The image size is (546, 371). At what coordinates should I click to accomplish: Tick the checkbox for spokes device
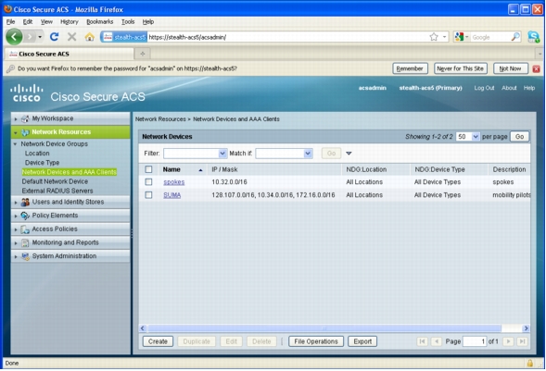point(148,181)
